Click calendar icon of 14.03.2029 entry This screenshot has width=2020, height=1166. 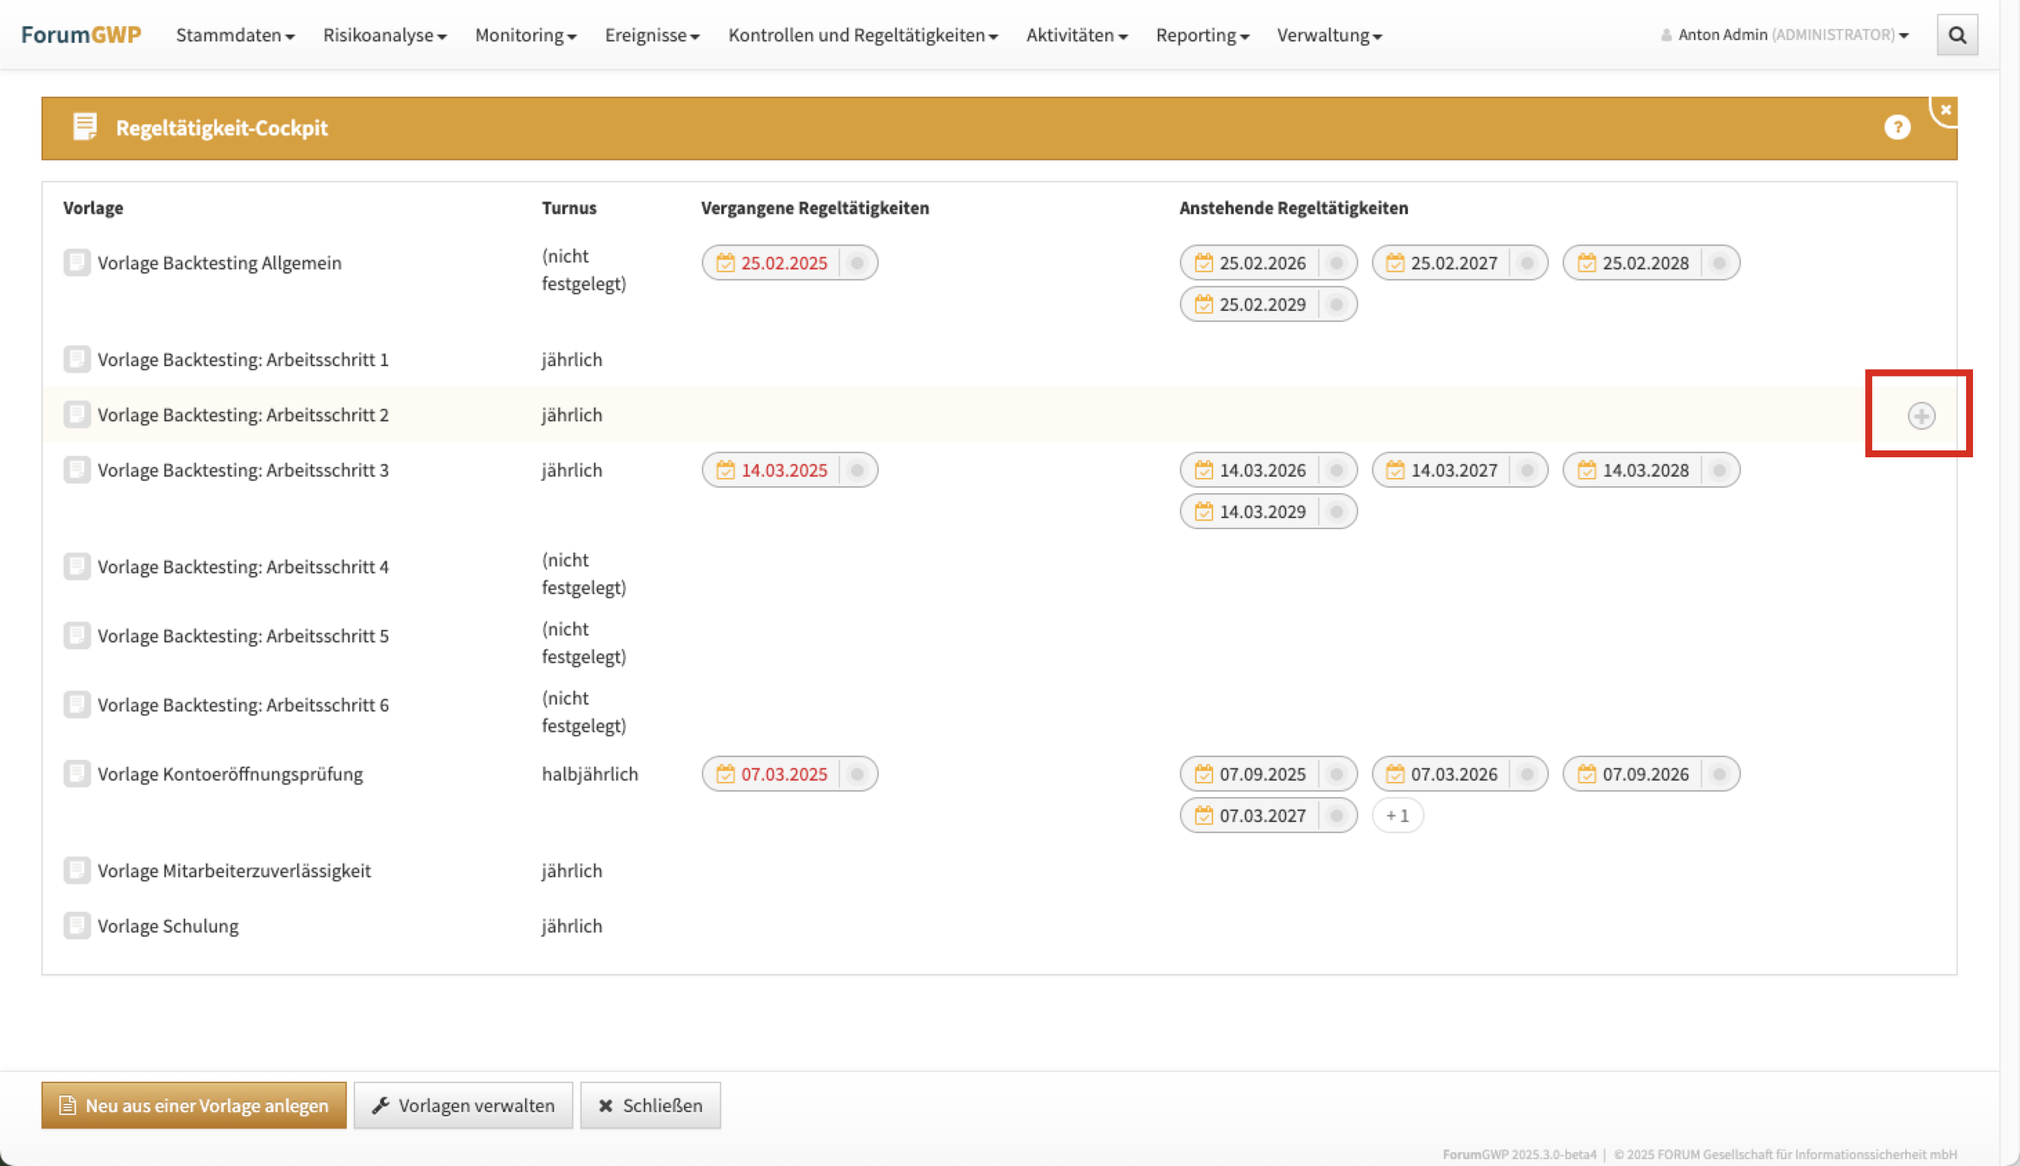1203,512
